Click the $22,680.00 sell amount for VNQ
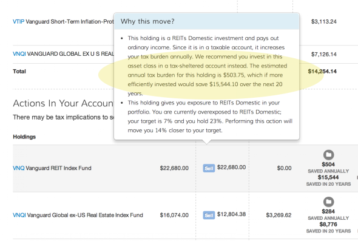Image resolution: width=358 pixels, height=241 pixels. [232, 167]
